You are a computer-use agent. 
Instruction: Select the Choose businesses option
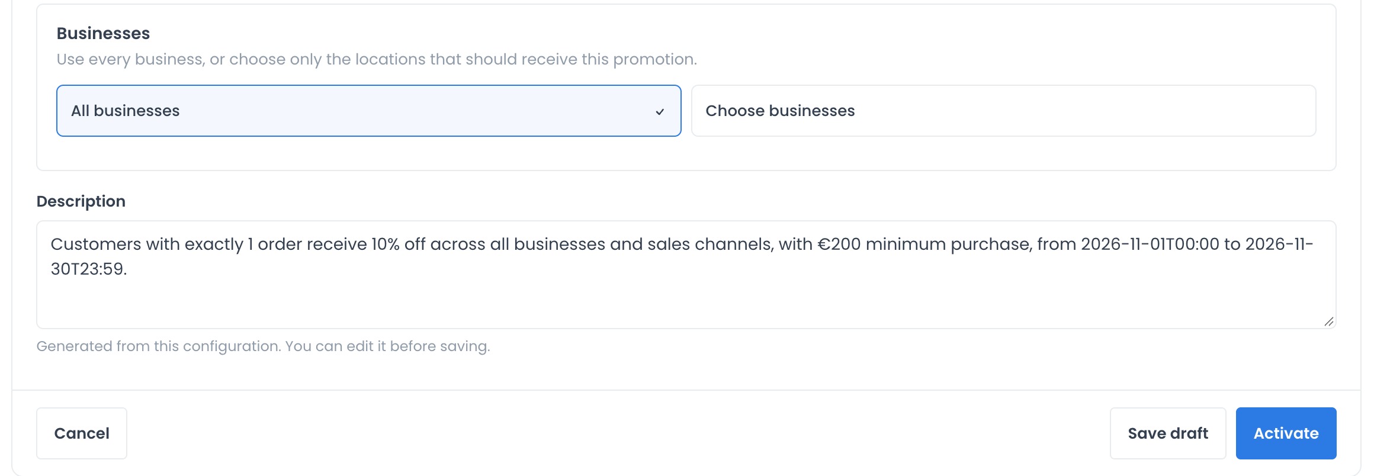click(1003, 111)
